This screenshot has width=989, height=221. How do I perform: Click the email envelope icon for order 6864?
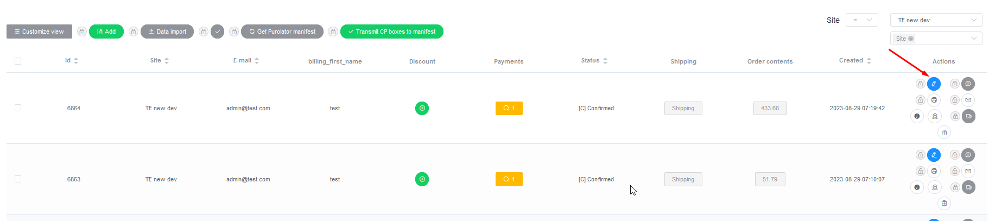(x=968, y=100)
